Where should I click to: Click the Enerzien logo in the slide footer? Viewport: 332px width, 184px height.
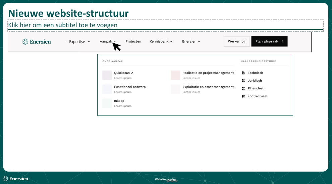[x=16, y=179]
